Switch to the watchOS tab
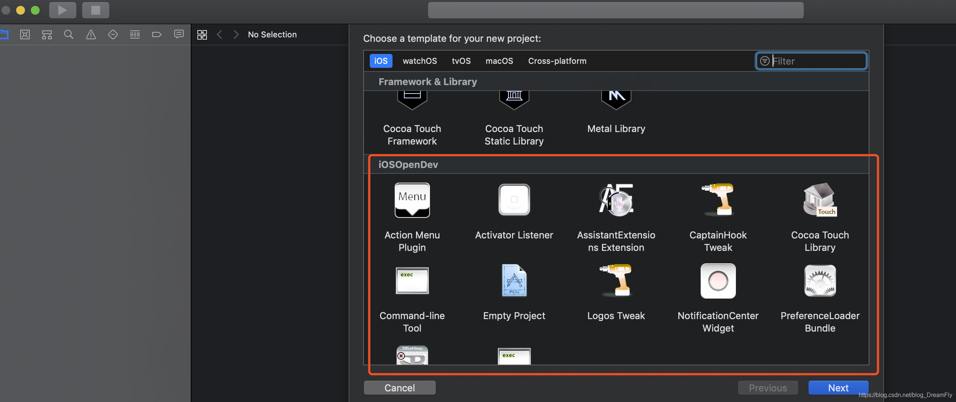 tap(419, 61)
